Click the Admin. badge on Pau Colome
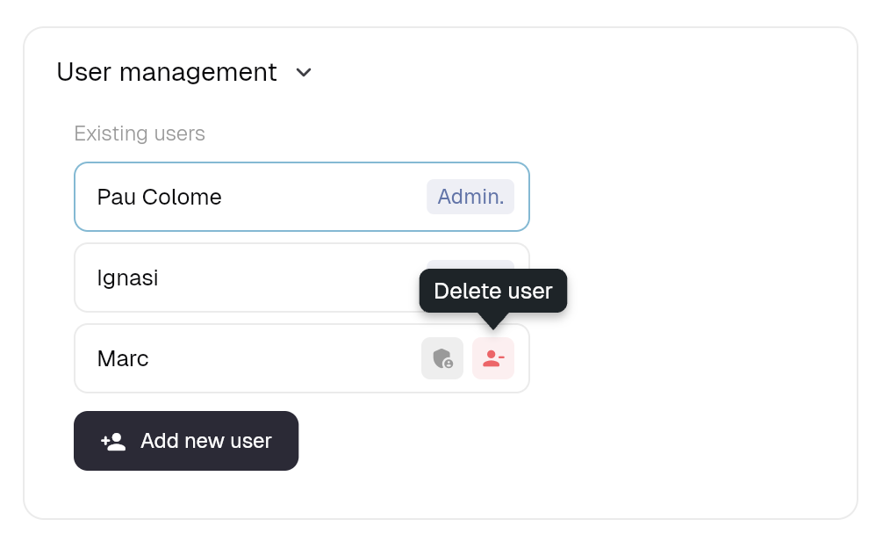The image size is (883, 548). point(470,197)
